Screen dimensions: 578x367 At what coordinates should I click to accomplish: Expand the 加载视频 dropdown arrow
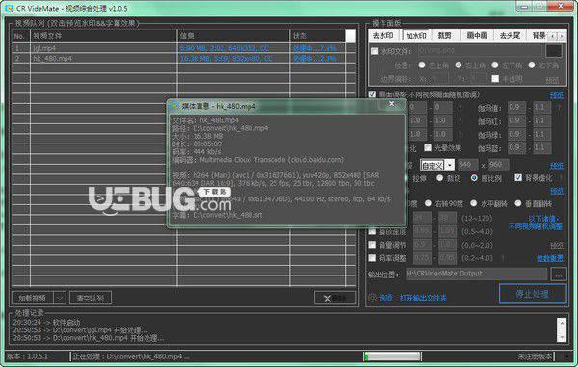[60, 298]
